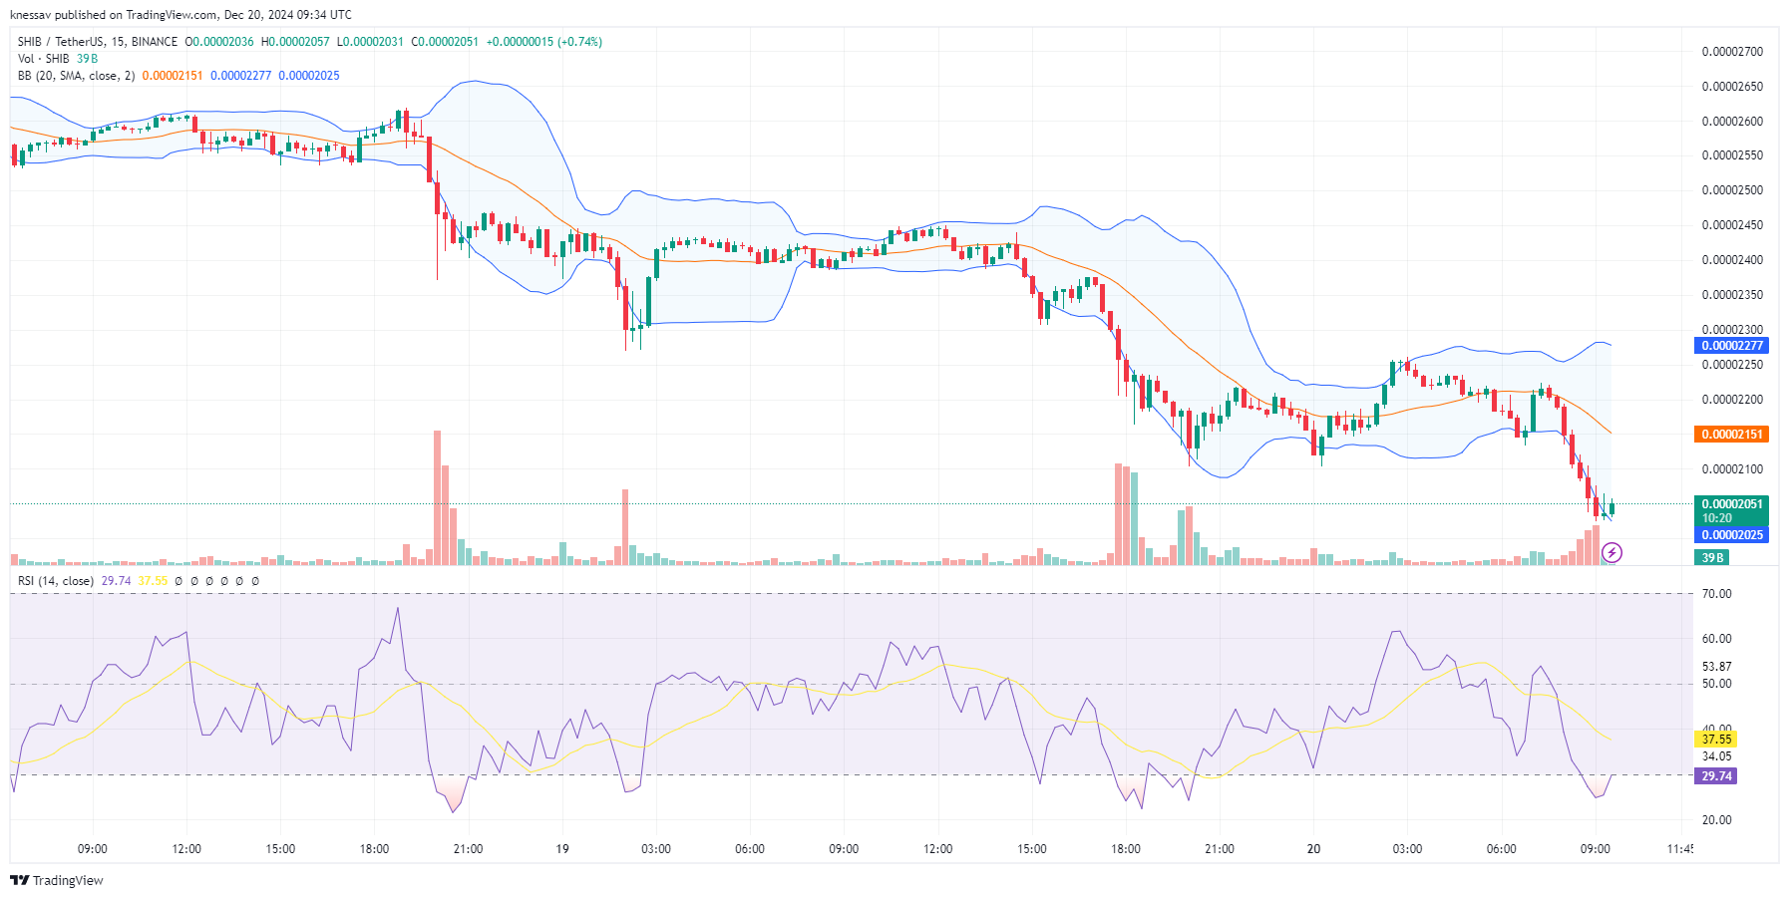Click the 53.87 RSI axis label
1789x898 pixels.
tap(1716, 667)
